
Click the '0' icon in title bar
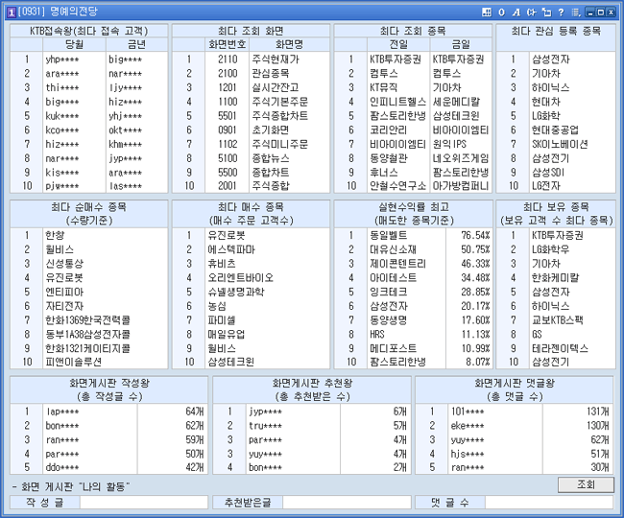(x=501, y=11)
